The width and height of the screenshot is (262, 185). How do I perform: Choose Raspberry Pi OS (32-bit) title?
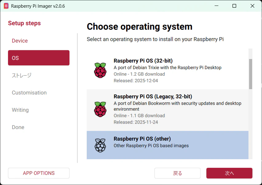[x=143, y=61]
